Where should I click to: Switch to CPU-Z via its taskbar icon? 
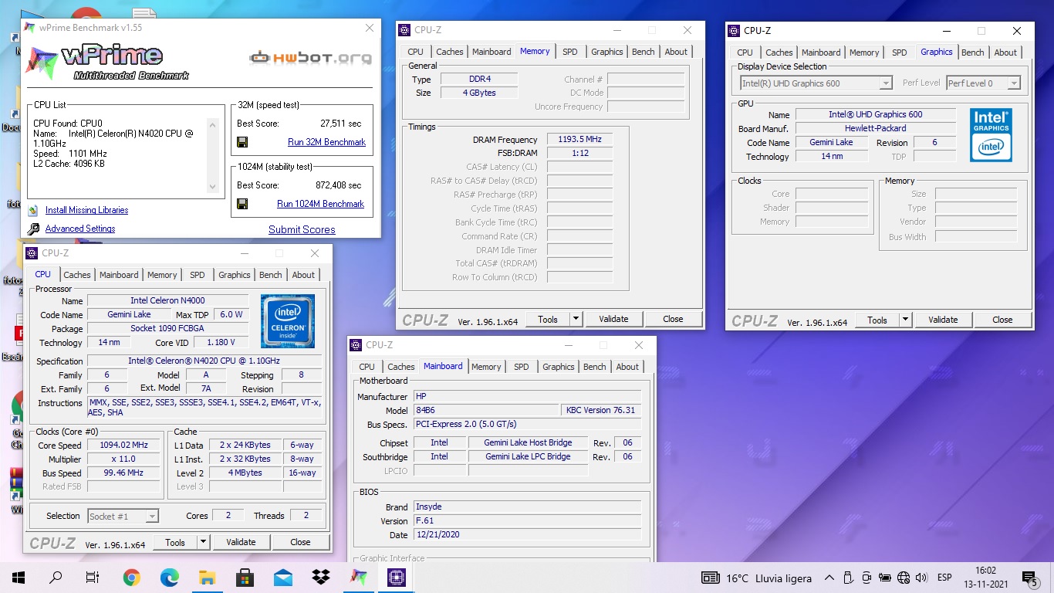(x=397, y=577)
